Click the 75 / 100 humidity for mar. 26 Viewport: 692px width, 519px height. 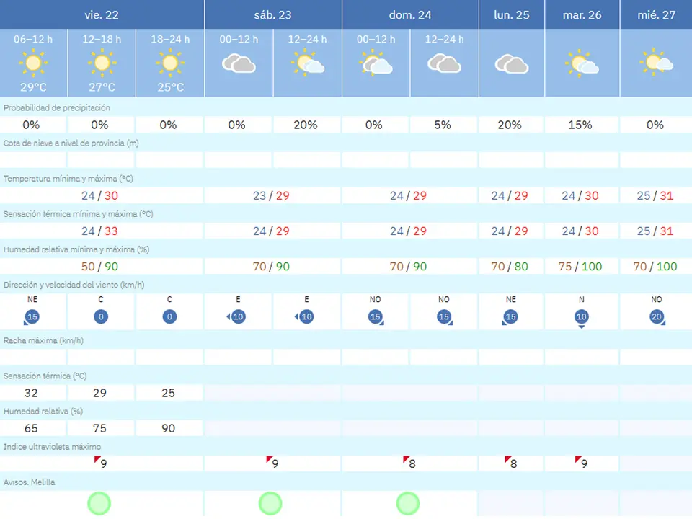coord(580,266)
